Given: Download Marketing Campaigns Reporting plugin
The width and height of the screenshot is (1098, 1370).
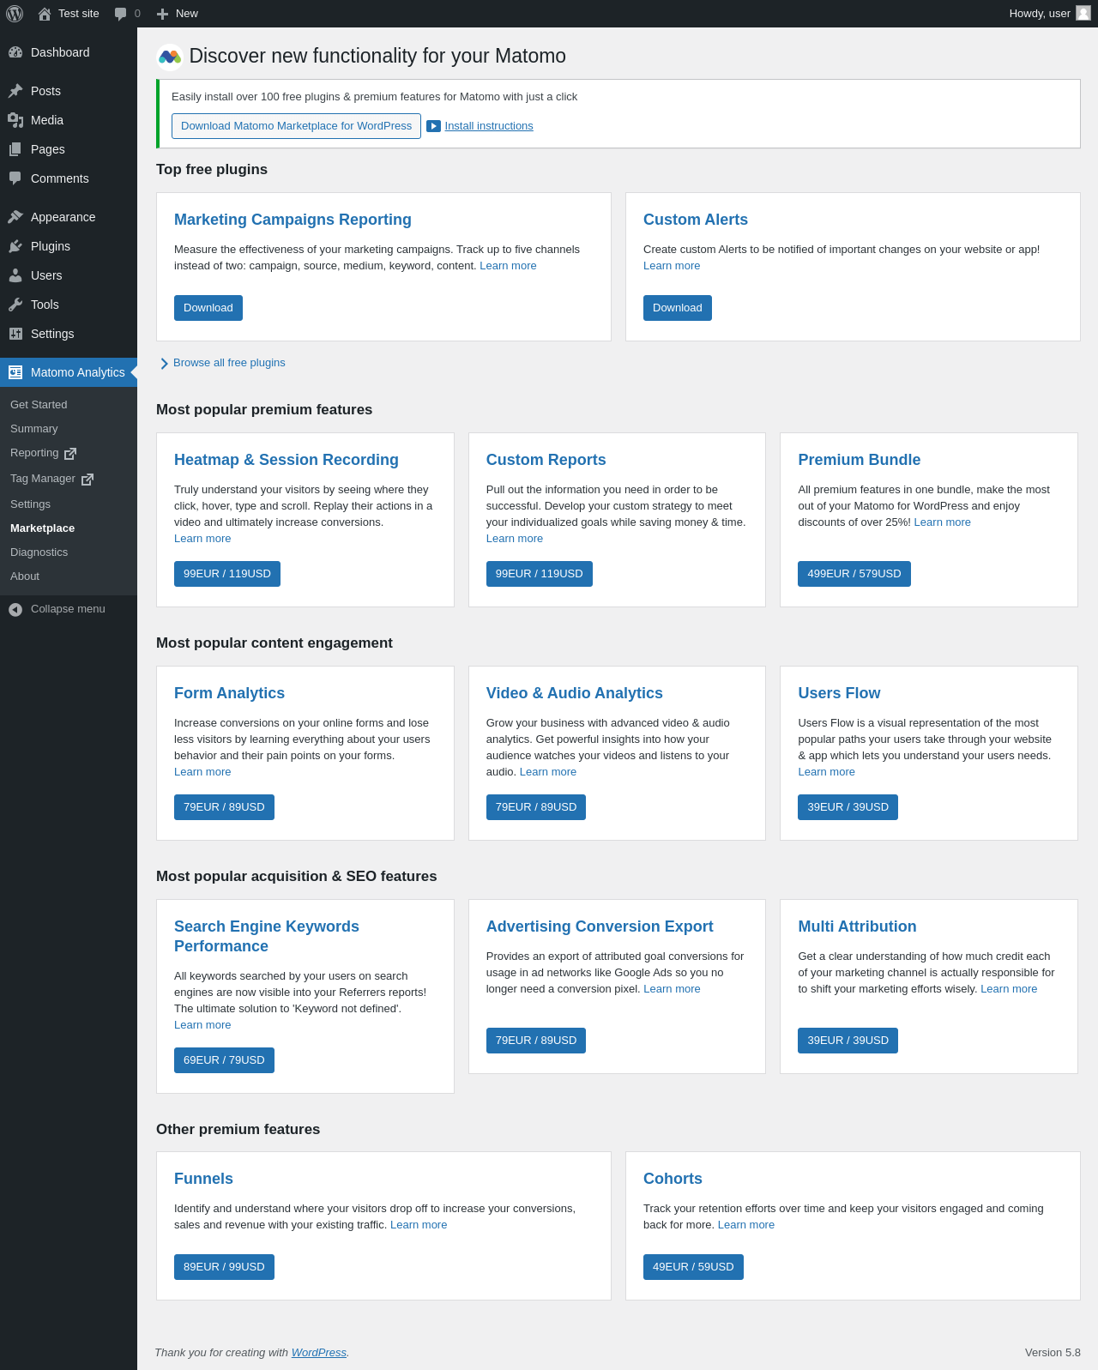Looking at the screenshot, I should point(208,308).
